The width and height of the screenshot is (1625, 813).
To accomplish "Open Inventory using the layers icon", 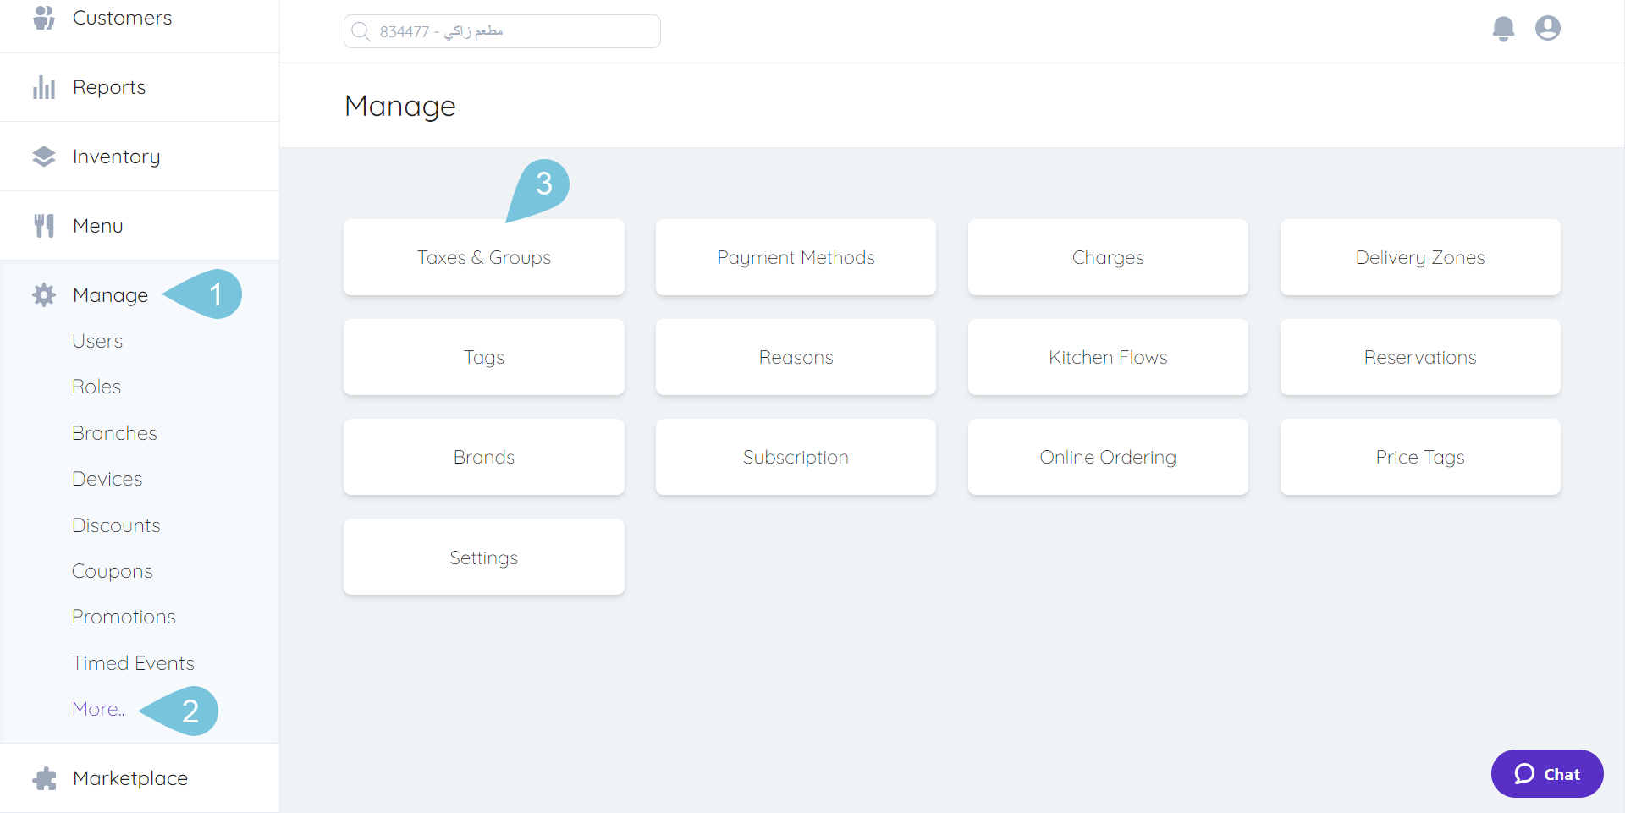I will tap(43, 156).
